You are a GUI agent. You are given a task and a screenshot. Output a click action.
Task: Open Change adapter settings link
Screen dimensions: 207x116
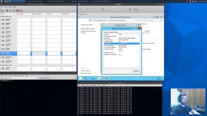click(x=88, y=29)
